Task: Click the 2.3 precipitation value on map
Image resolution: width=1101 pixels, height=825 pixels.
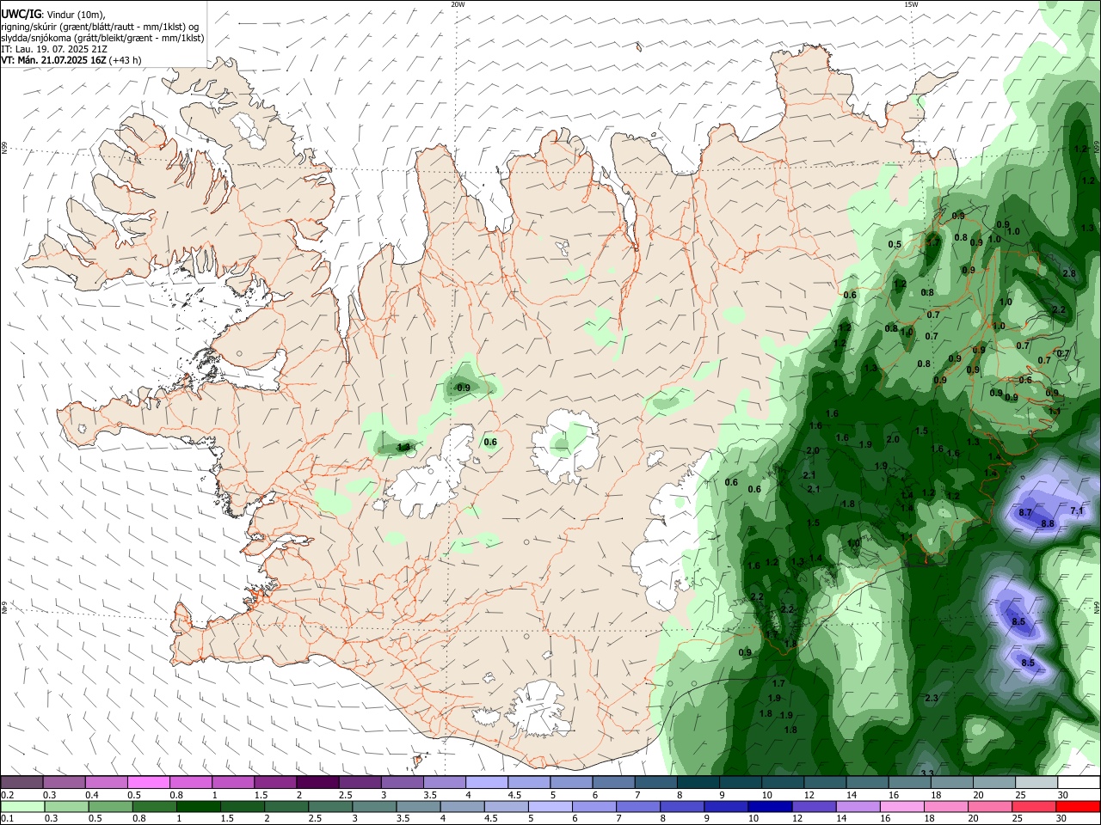Action: click(931, 698)
